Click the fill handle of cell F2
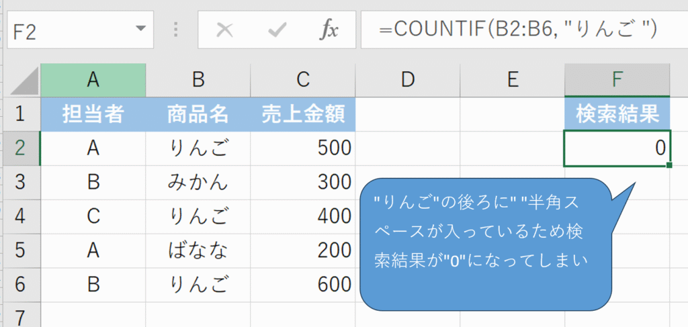 coord(669,165)
